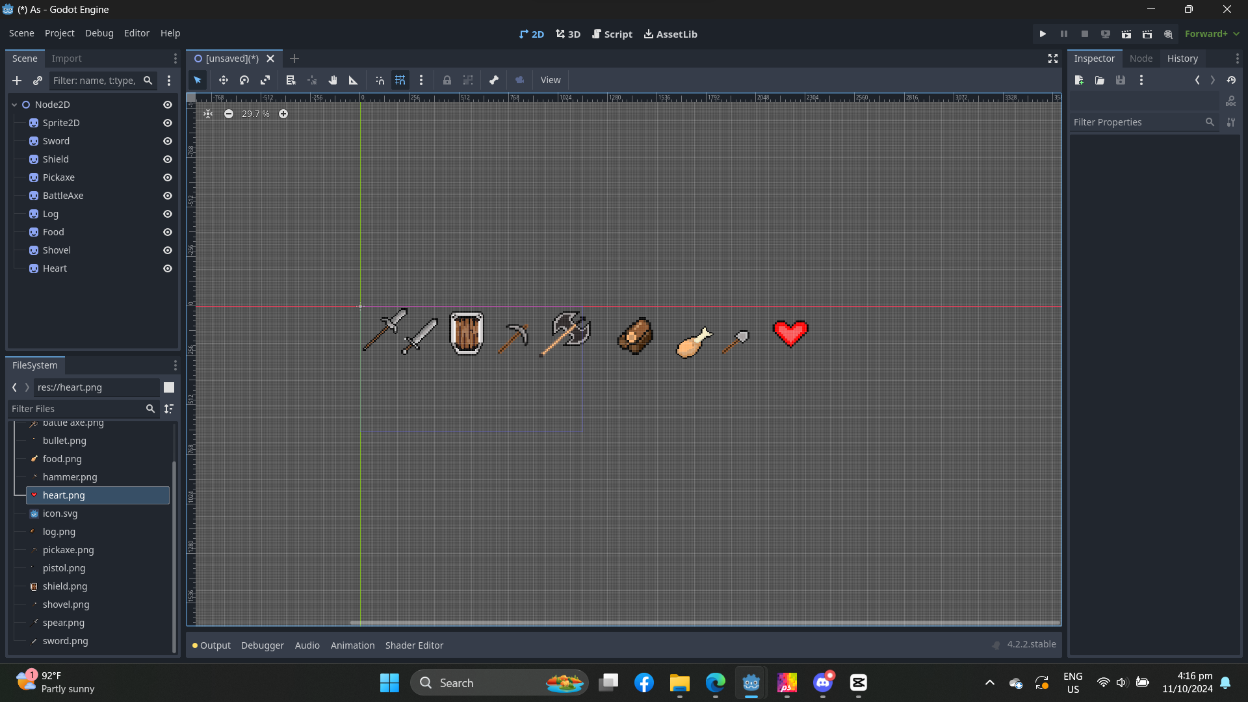Open snapping options three-dot menu
Screen dimensions: 1248x702
[421, 80]
